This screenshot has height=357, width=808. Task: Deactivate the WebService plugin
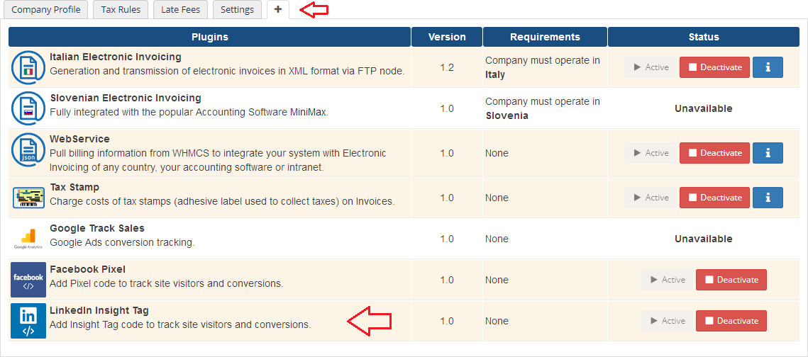click(x=715, y=153)
